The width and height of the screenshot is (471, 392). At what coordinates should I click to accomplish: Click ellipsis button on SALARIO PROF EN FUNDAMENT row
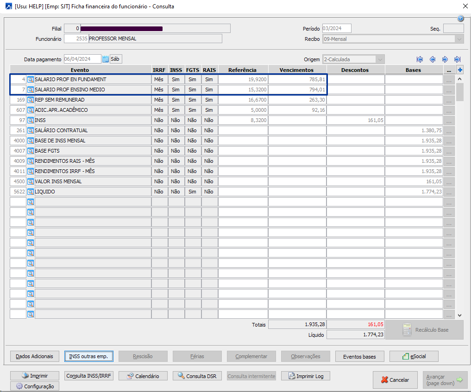tap(449, 79)
